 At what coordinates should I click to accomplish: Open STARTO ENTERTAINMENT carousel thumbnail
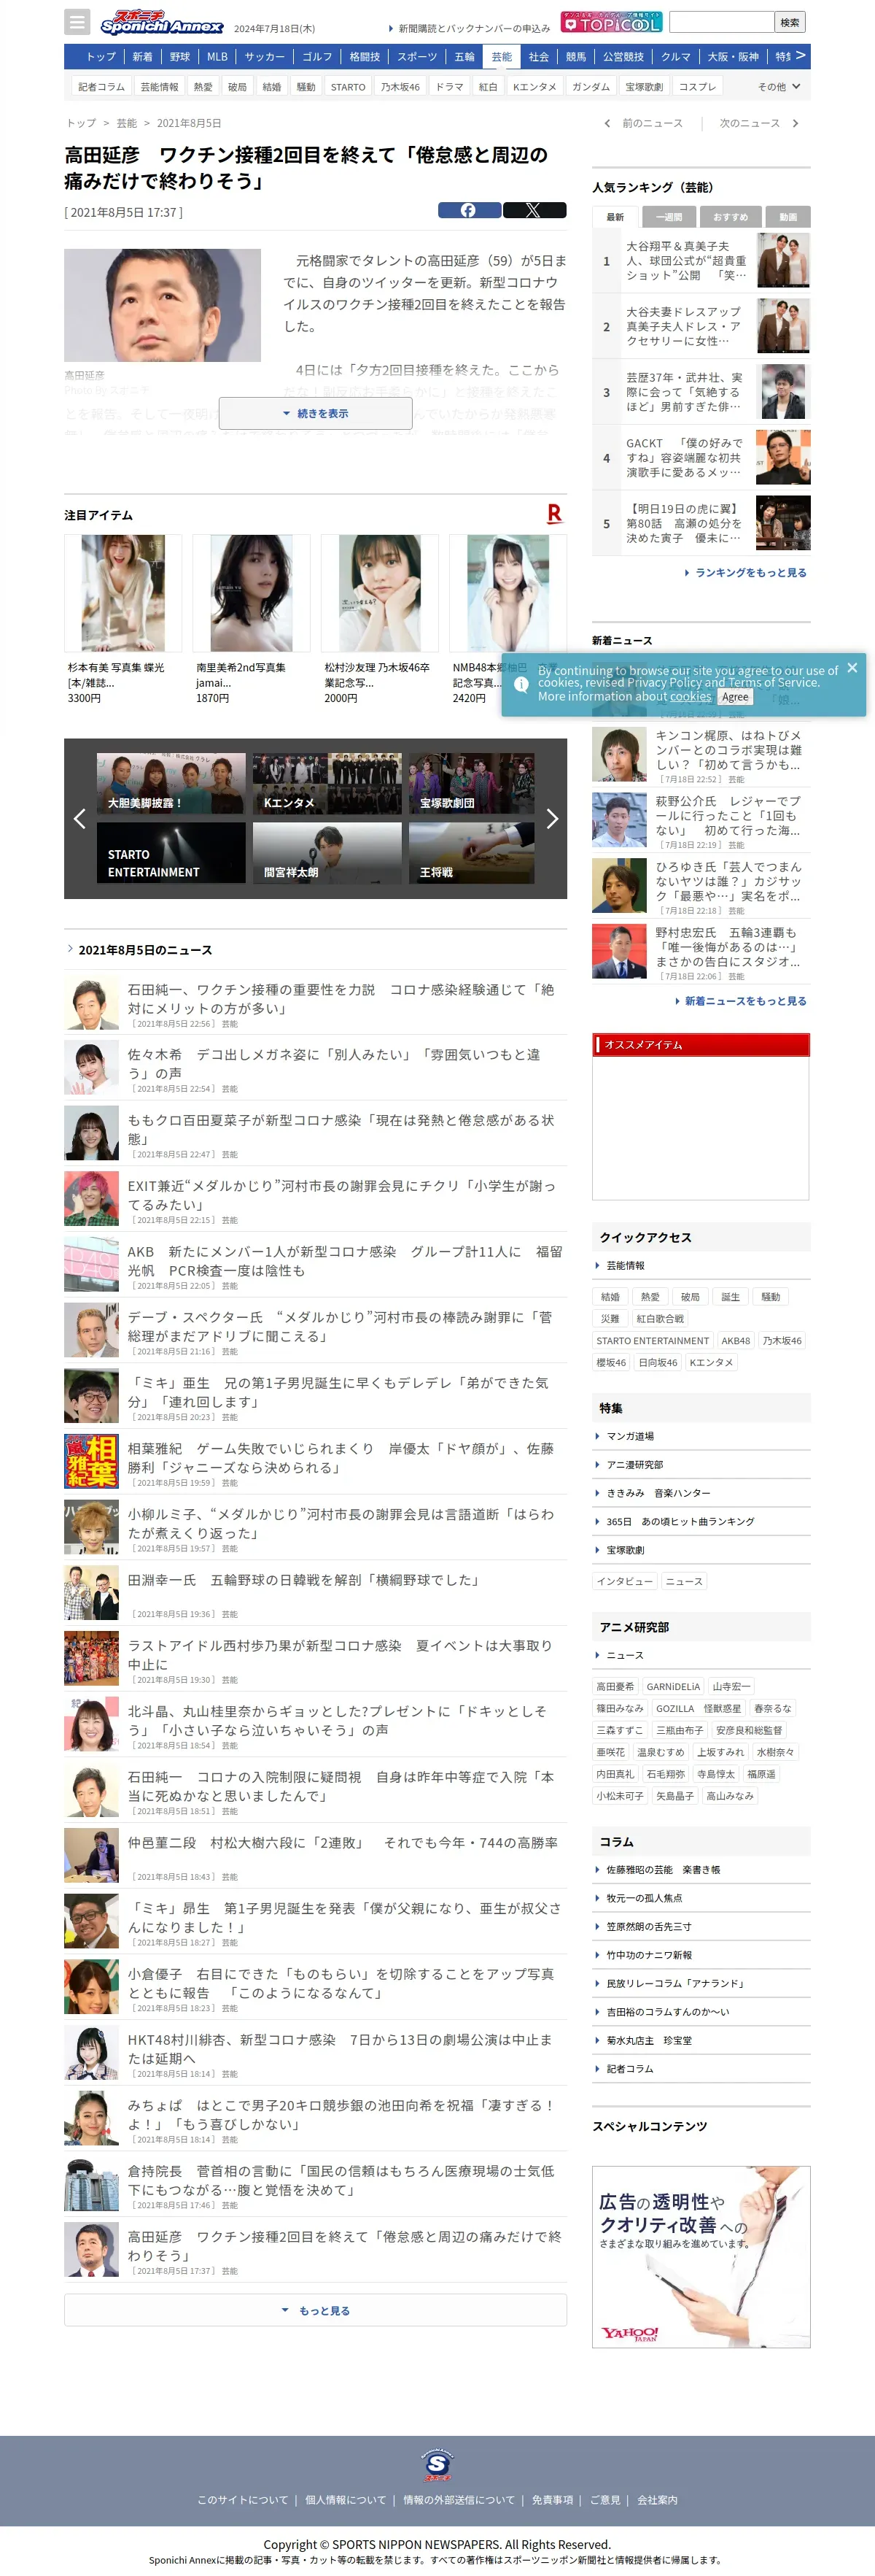point(171,852)
